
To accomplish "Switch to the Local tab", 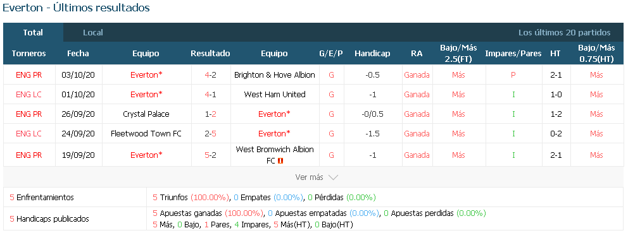I will (93, 33).
